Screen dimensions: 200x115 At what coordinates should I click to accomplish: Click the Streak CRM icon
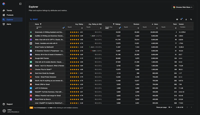click(31, 84)
